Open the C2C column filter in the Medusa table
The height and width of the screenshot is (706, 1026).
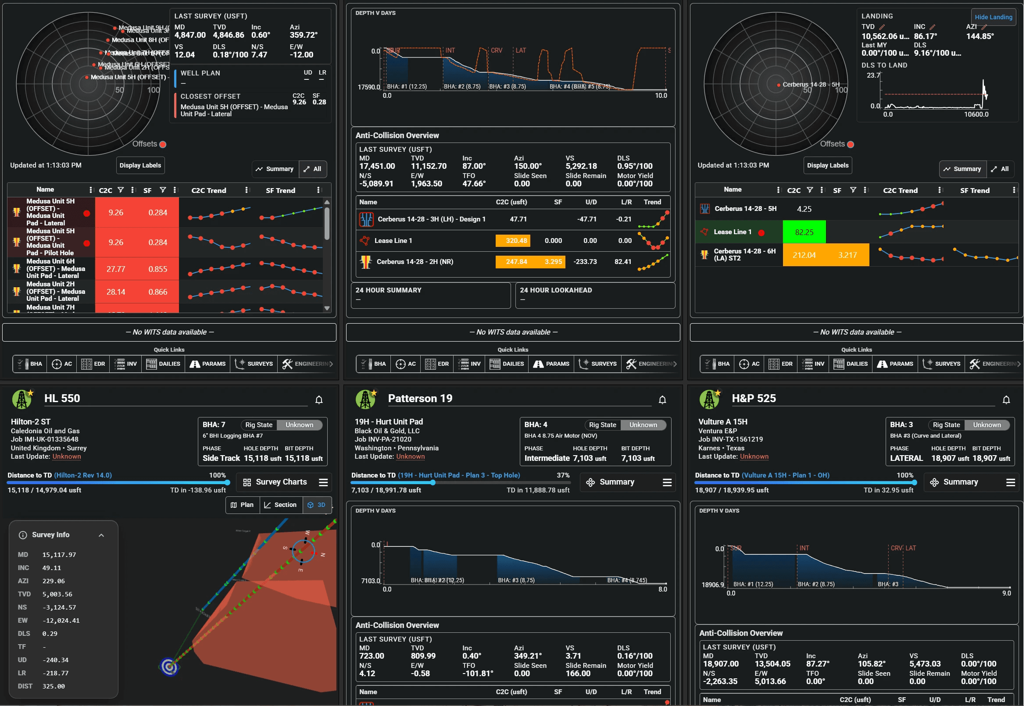[x=120, y=190]
